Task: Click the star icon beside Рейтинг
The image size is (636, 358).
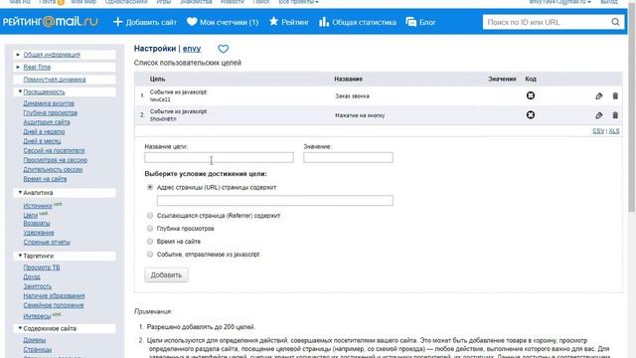Action: pos(274,22)
